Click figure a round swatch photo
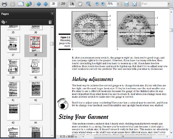174x139 pixels. pos(90,29)
